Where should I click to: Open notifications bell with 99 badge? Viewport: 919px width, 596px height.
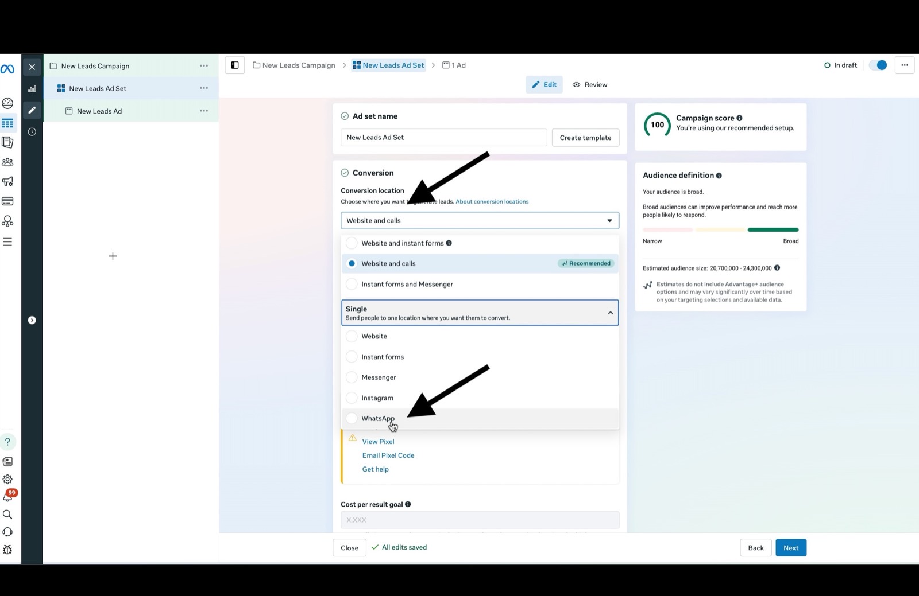tap(8, 496)
